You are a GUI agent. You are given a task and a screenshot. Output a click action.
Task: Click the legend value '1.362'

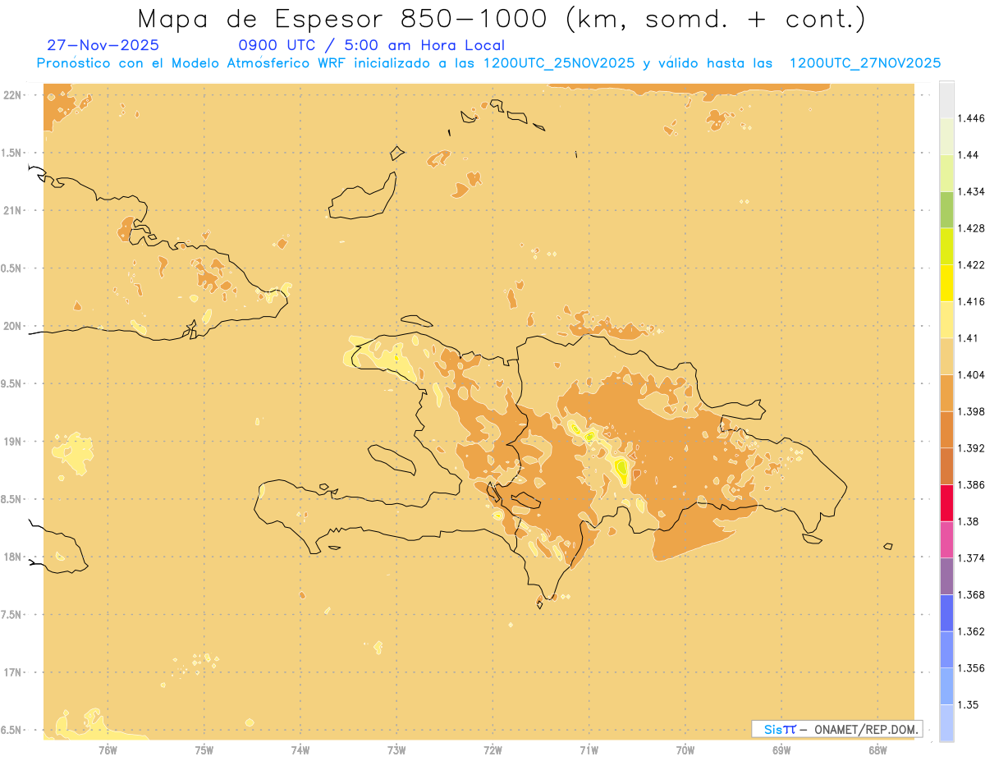pos(970,631)
